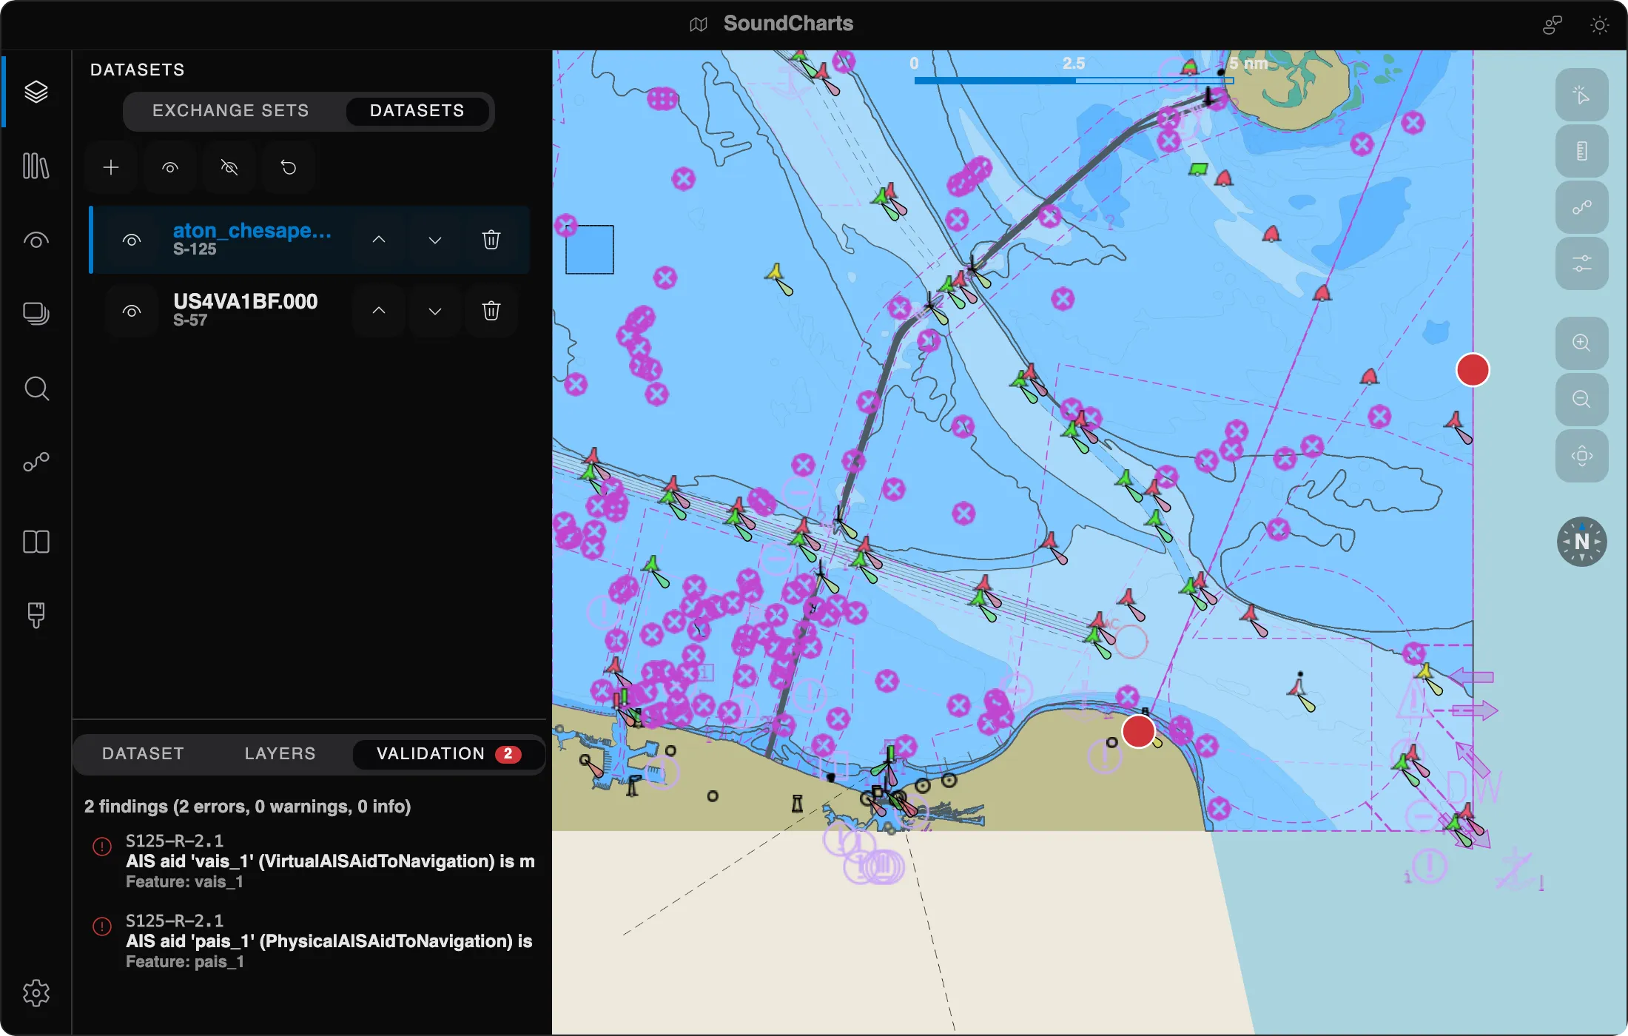Add a new dataset with plus button

111,167
